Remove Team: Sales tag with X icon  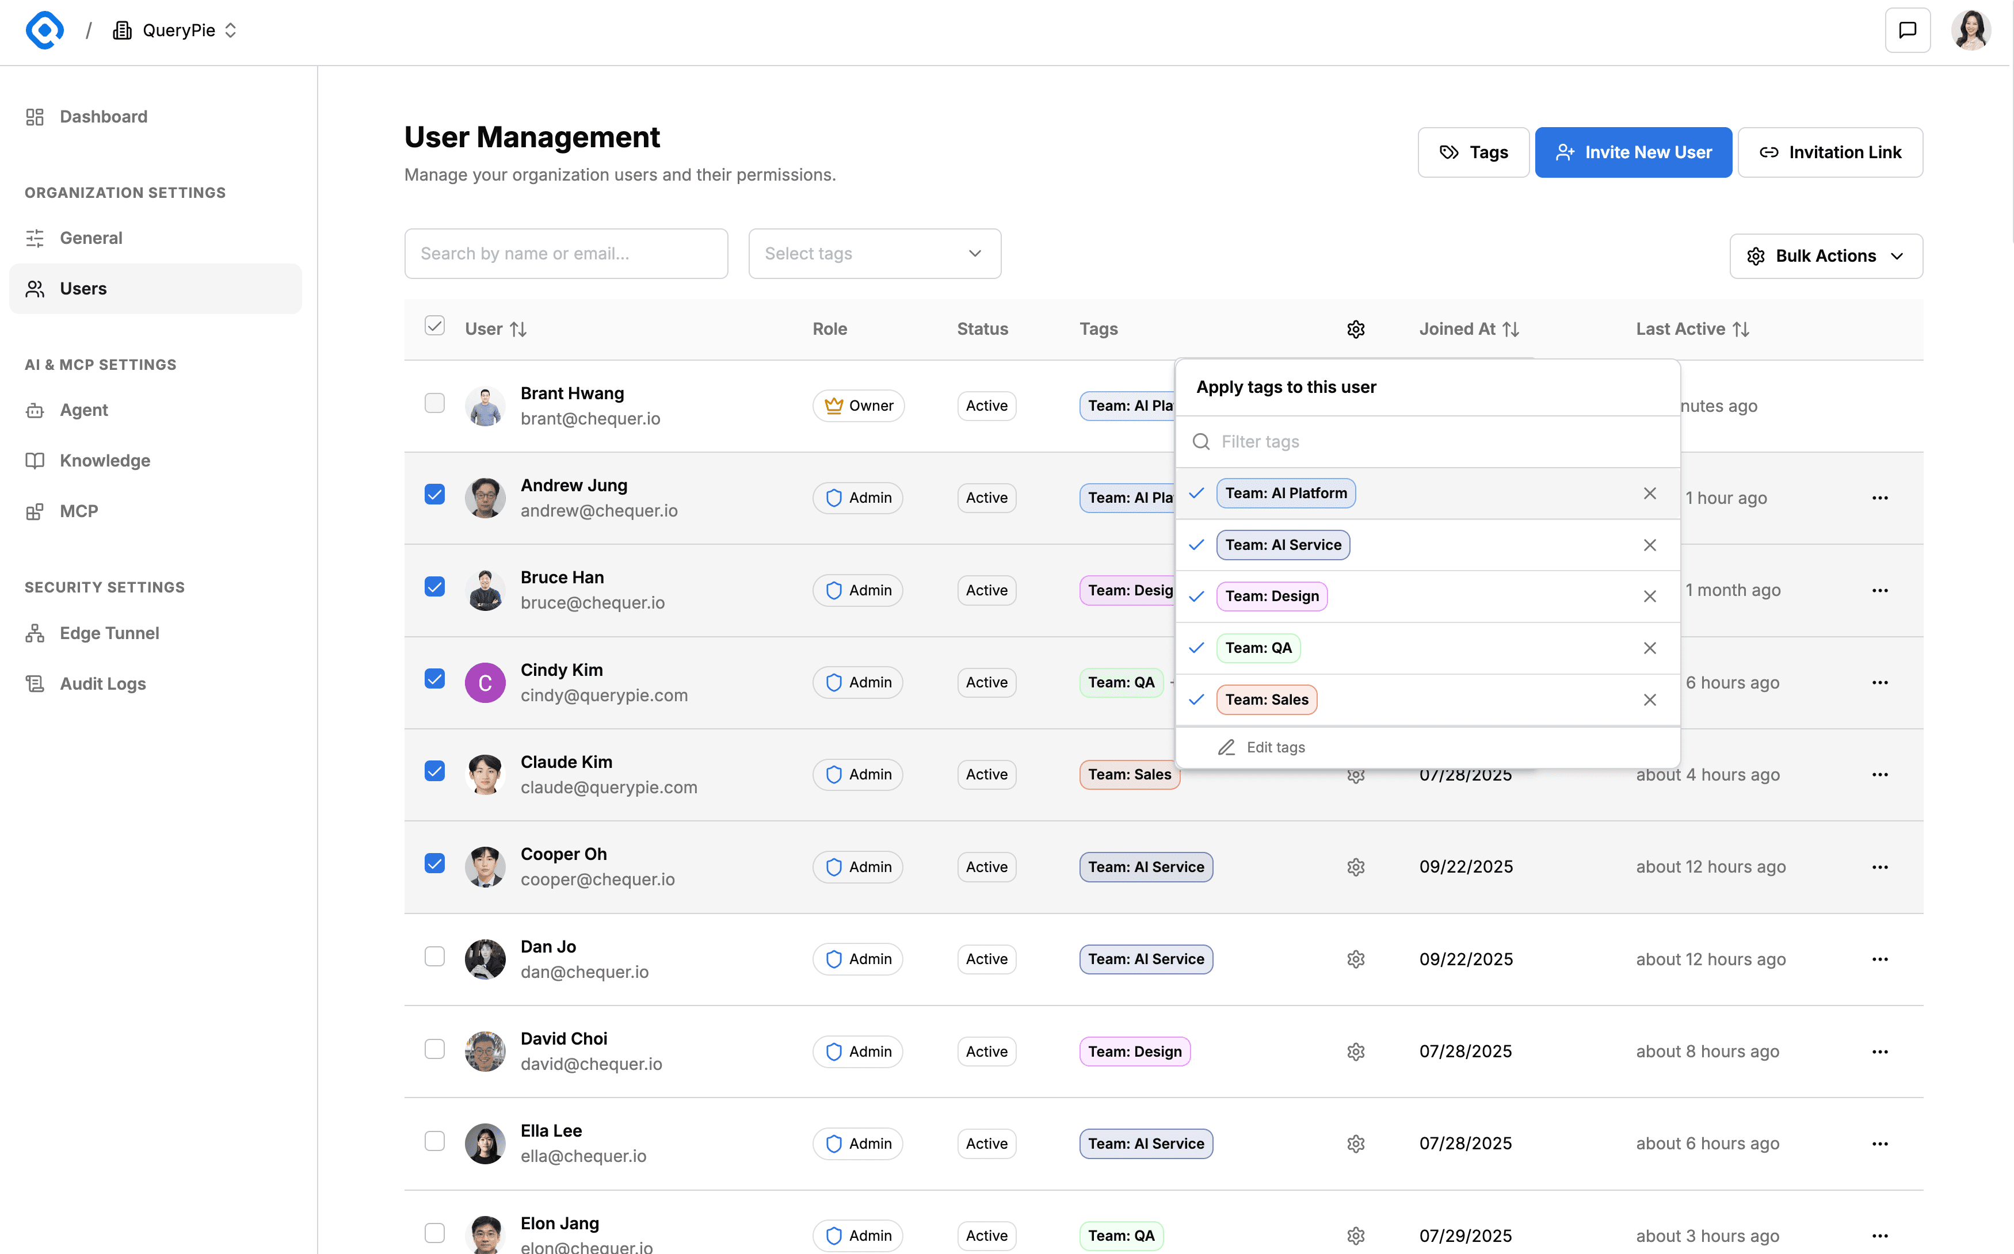coord(1649,699)
